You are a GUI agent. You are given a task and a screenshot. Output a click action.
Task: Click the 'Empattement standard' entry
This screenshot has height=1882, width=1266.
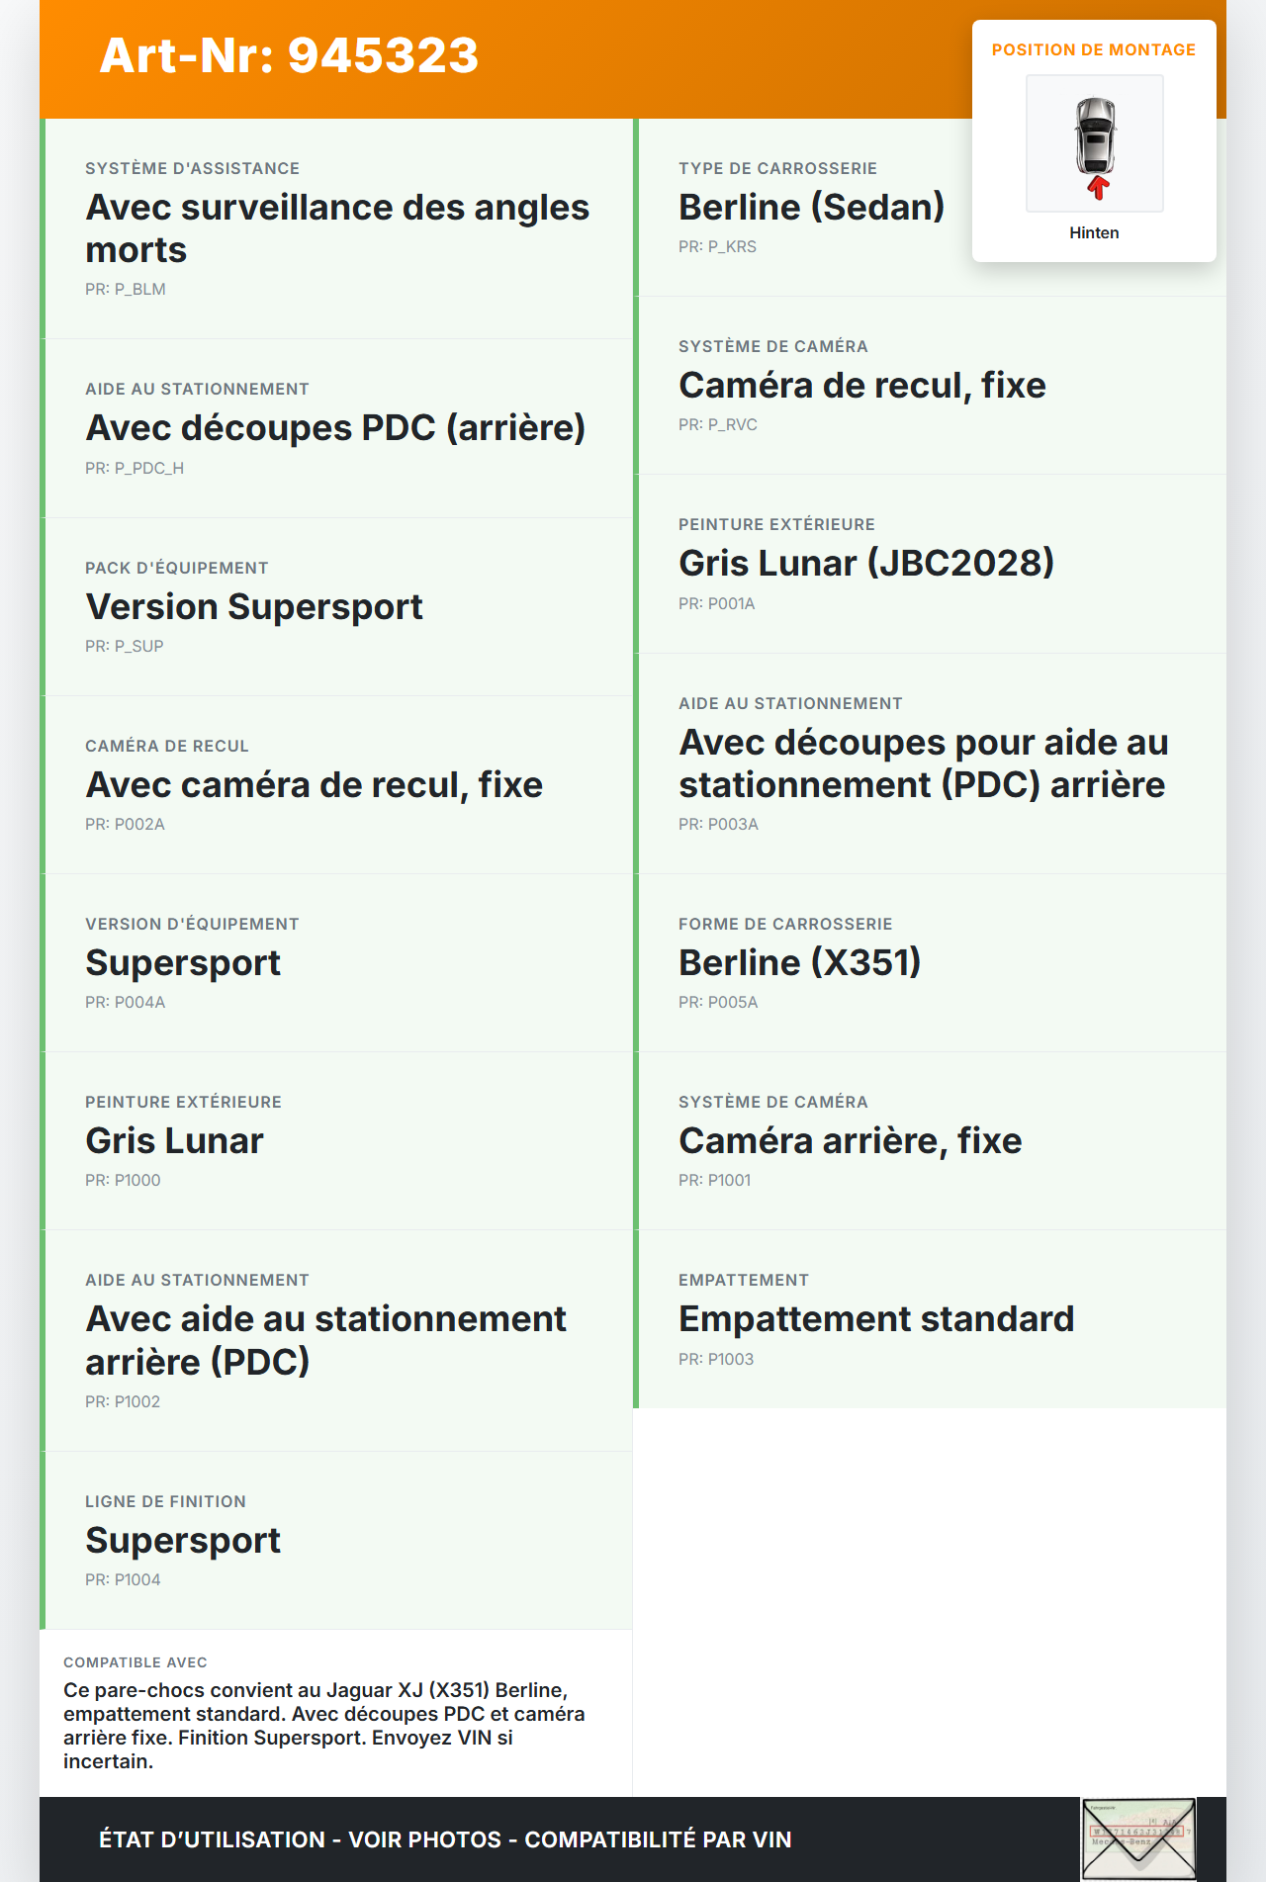[875, 1319]
